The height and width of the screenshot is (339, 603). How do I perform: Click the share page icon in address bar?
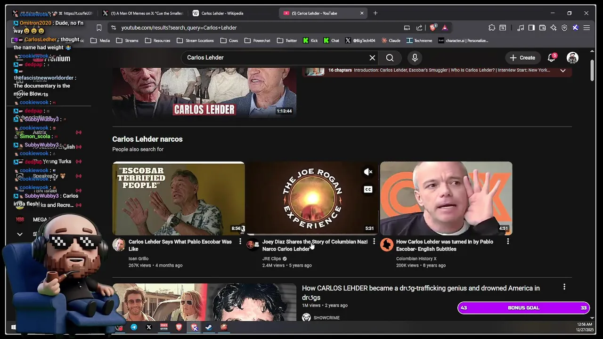pos(419,28)
